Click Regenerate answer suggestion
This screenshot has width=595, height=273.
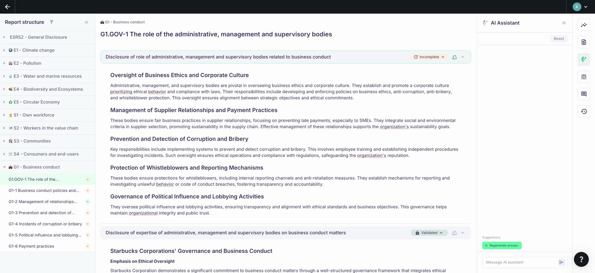[x=502, y=245]
